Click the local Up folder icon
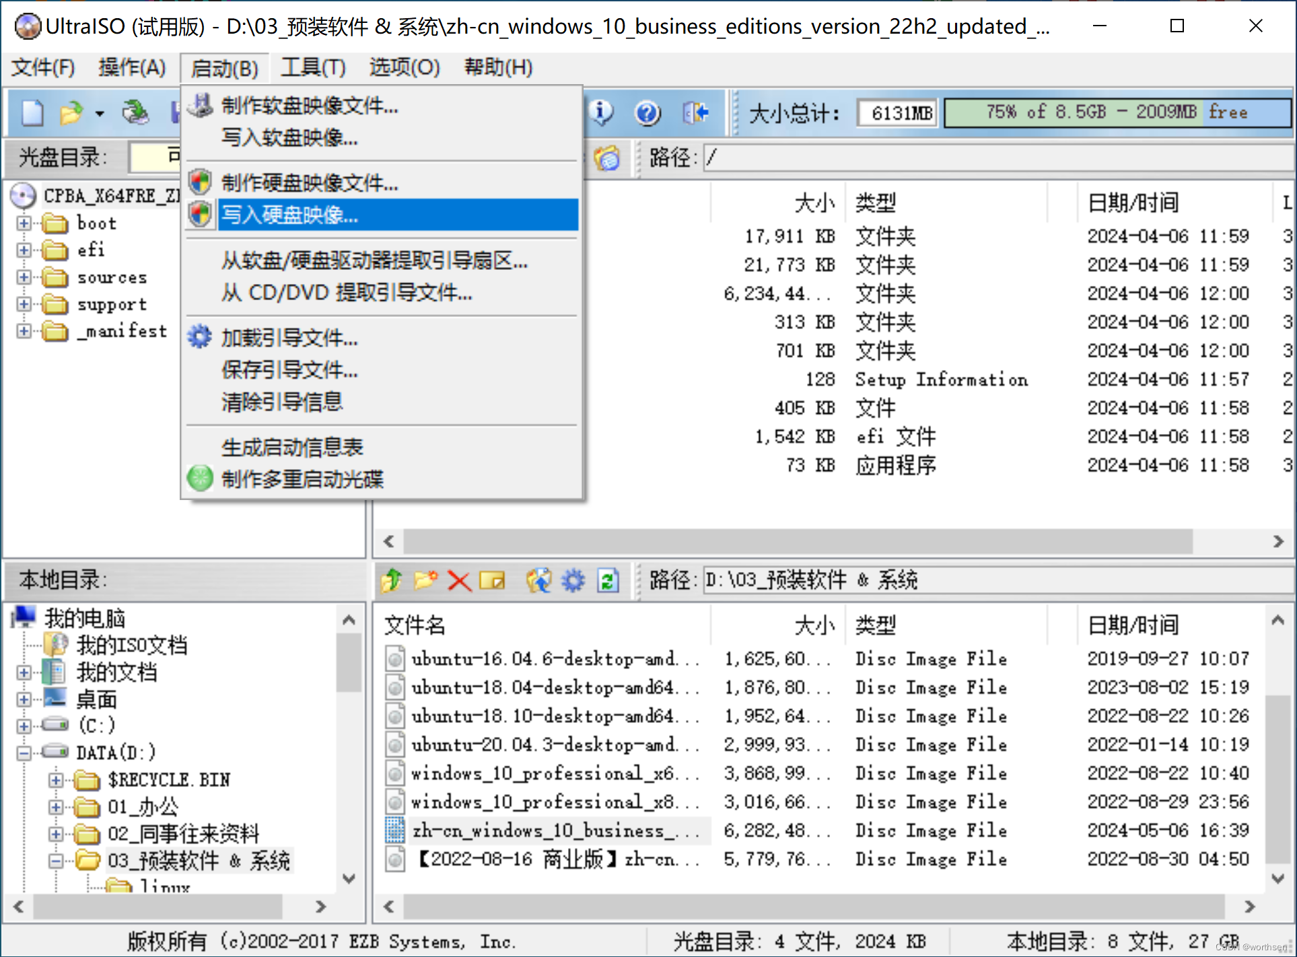1297x957 pixels. tap(391, 580)
